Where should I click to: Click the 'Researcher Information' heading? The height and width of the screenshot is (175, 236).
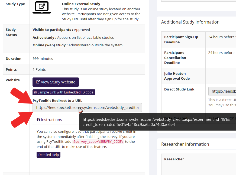pos(185,144)
